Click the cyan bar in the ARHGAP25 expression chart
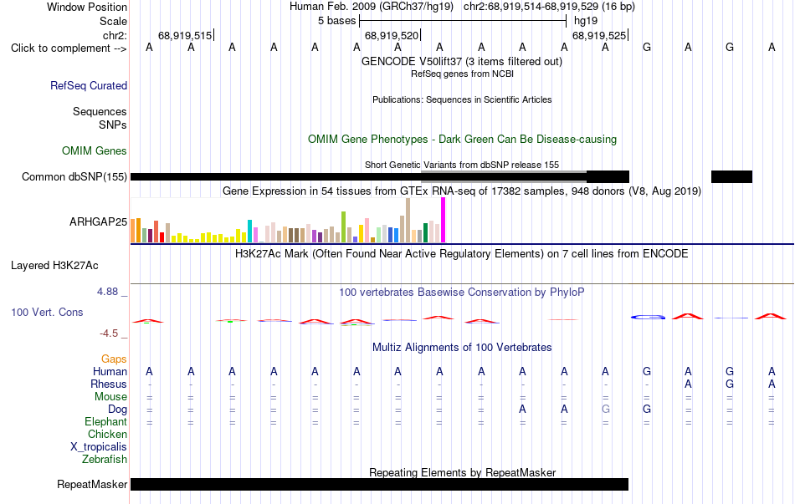This screenshot has width=795, height=504. tap(249, 231)
